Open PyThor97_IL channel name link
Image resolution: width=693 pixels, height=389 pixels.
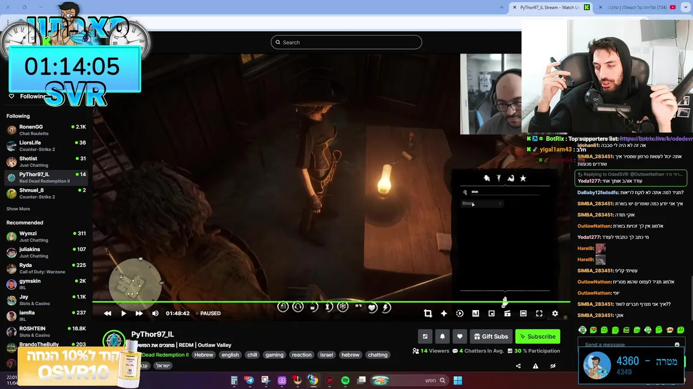152,334
